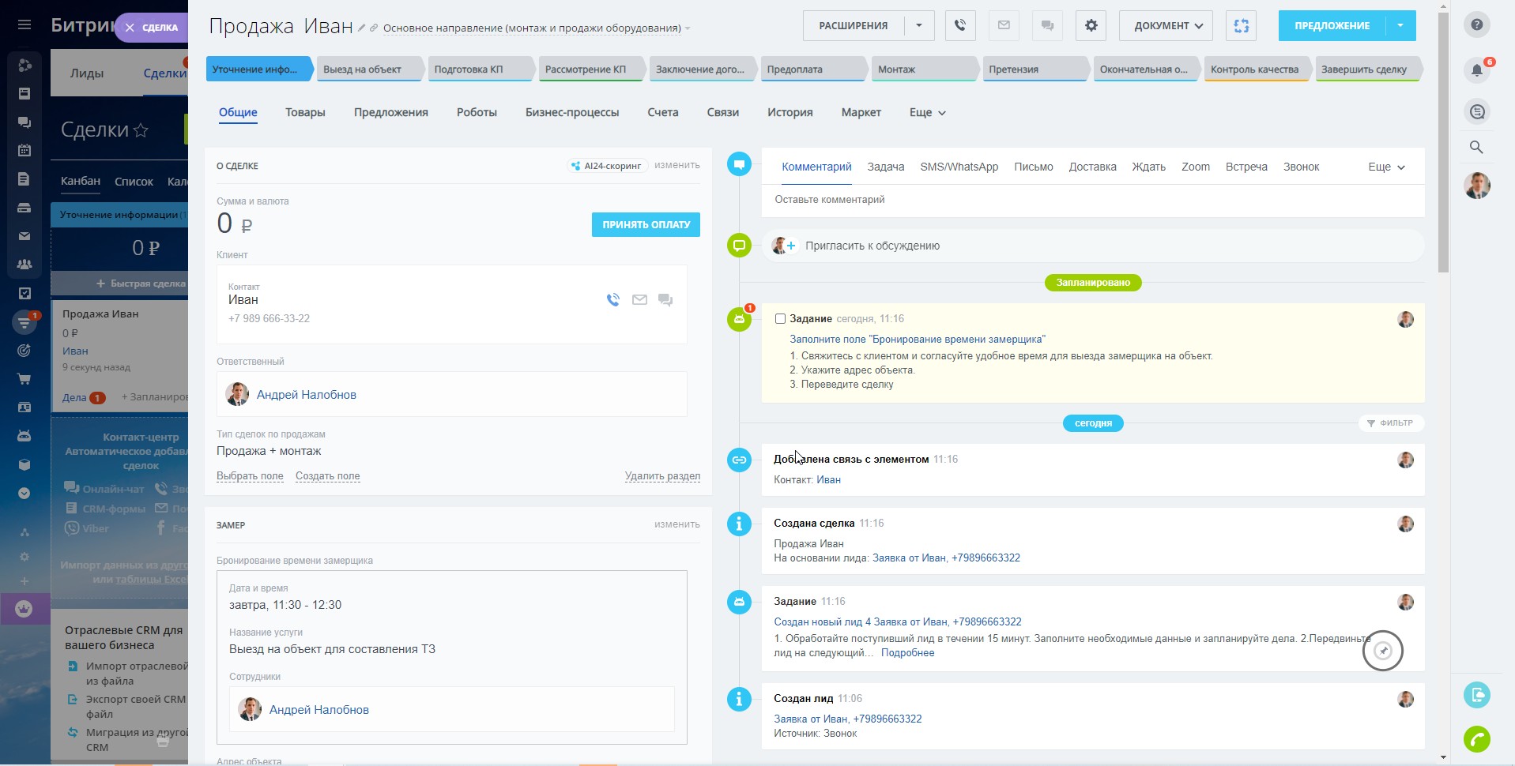
Task: Click the green phone dial button
Action: [x=1476, y=739]
